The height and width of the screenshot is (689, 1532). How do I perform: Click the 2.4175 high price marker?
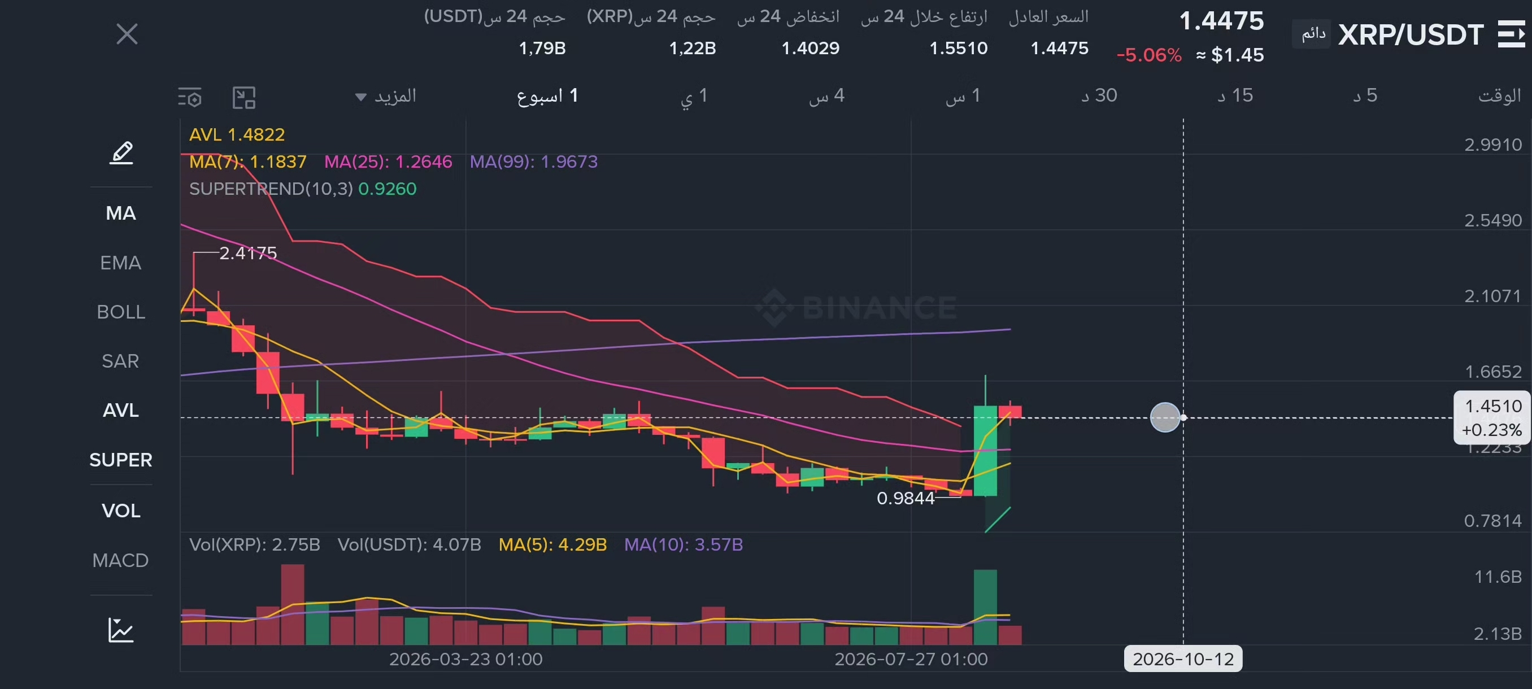(x=248, y=253)
